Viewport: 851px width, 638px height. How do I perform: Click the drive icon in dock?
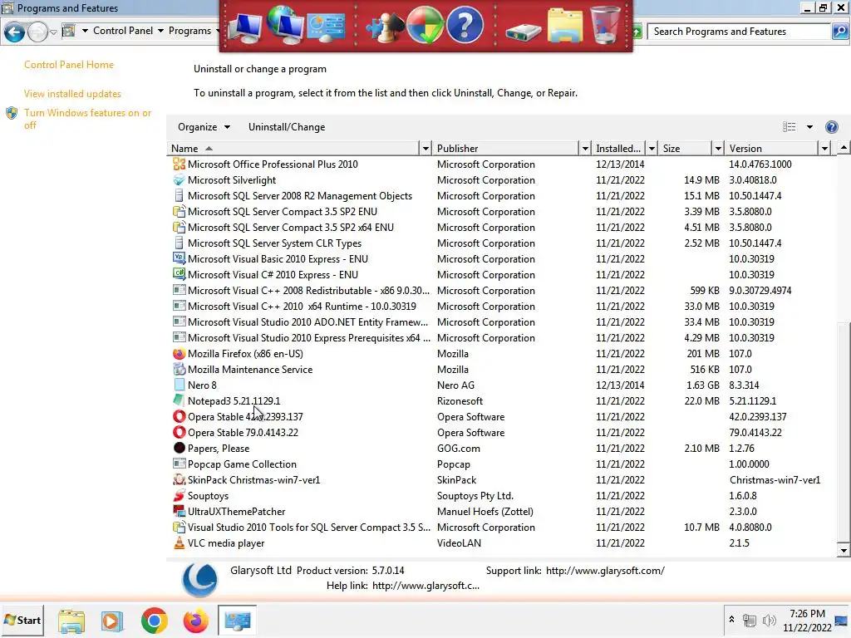[x=524, y=32]
